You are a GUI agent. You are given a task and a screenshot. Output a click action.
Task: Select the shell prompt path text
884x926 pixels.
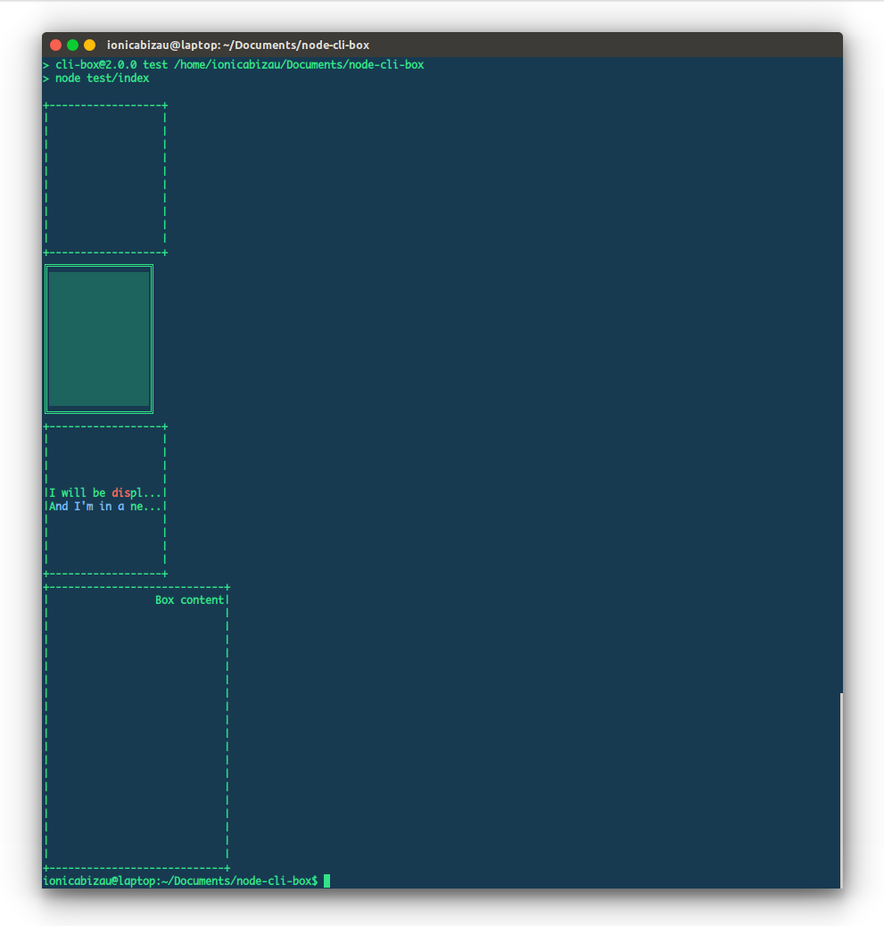click(178, 881)
